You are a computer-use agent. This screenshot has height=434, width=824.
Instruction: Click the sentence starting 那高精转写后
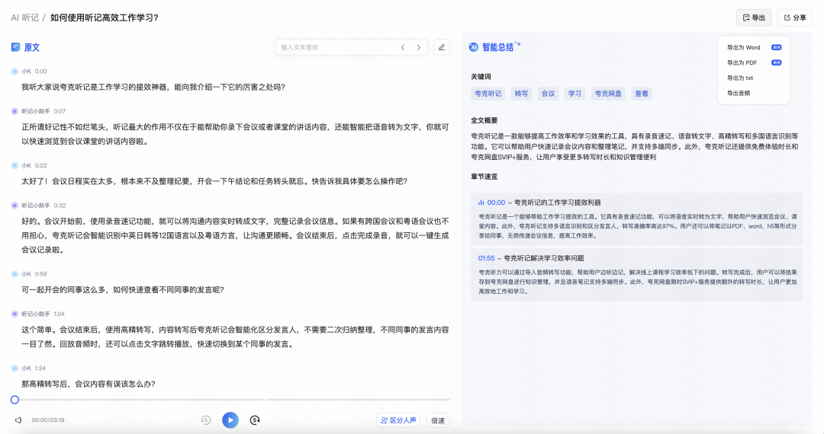pos(89,384)
